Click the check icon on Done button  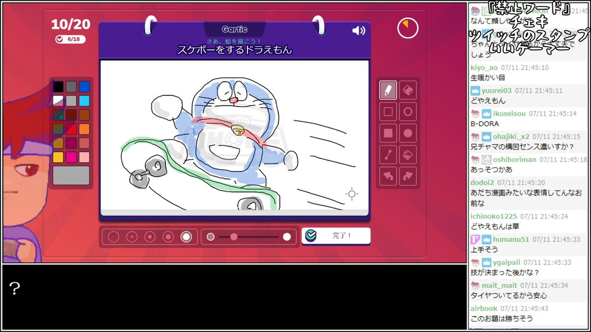point(310,235)
